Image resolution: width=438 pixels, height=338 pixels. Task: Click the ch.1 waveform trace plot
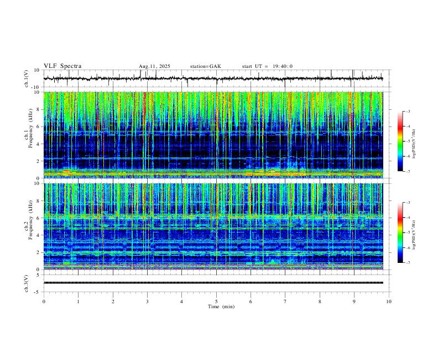pyautogui.click(x=213, y=78)
